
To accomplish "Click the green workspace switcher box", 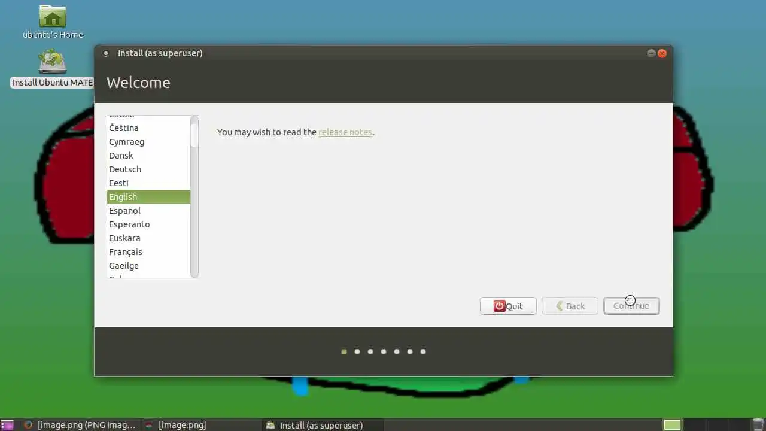I will 672,425.
